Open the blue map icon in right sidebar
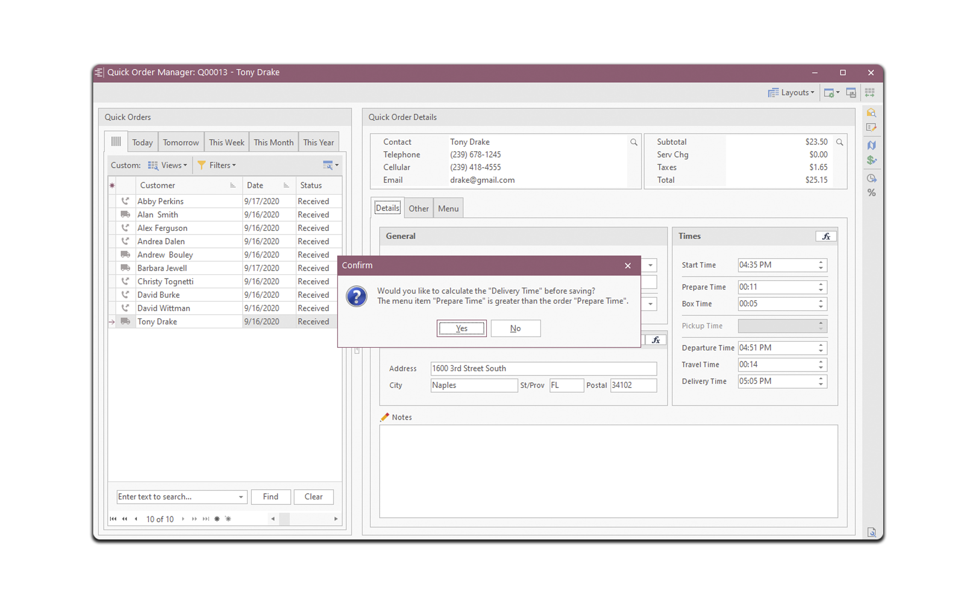 pos(871,145)
